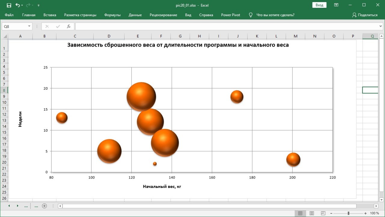Click the horizontal scrollbar right arrow
The image size is (385, 217).
click(376, 206)
